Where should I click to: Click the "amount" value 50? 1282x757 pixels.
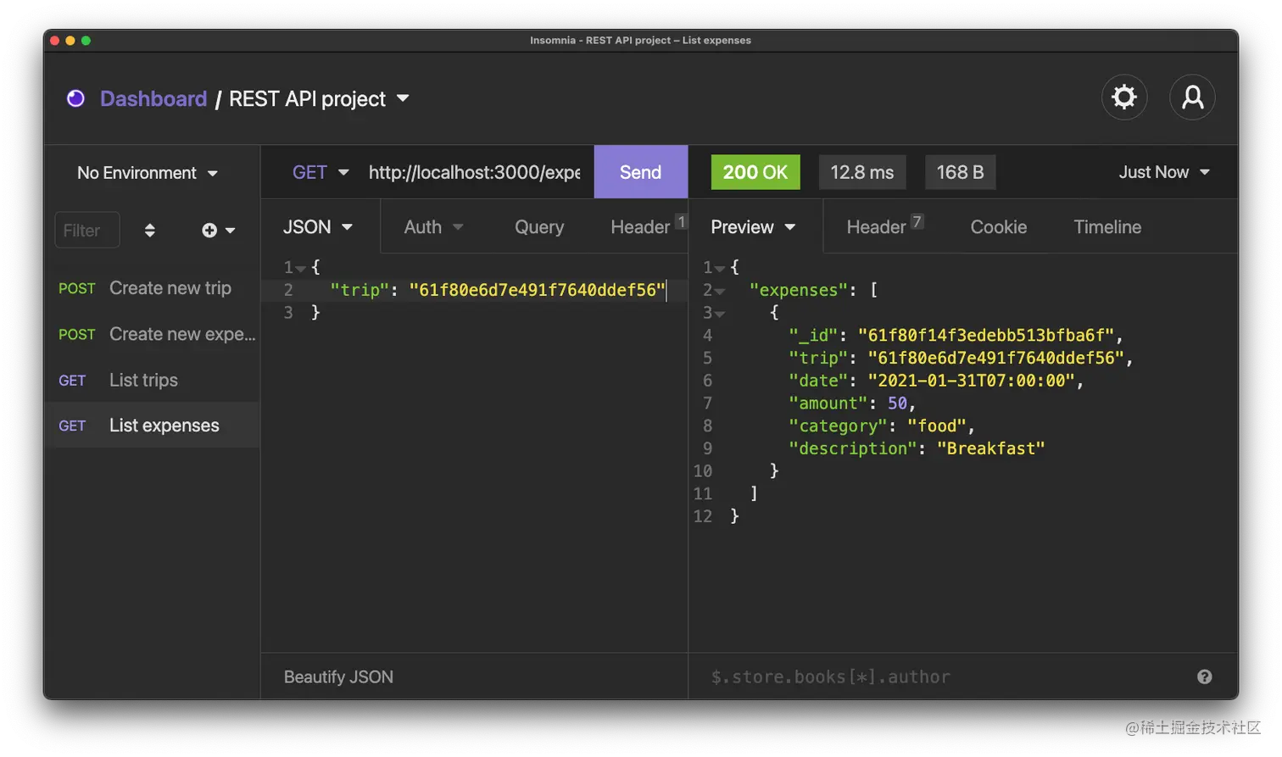(x=897, y=404)
